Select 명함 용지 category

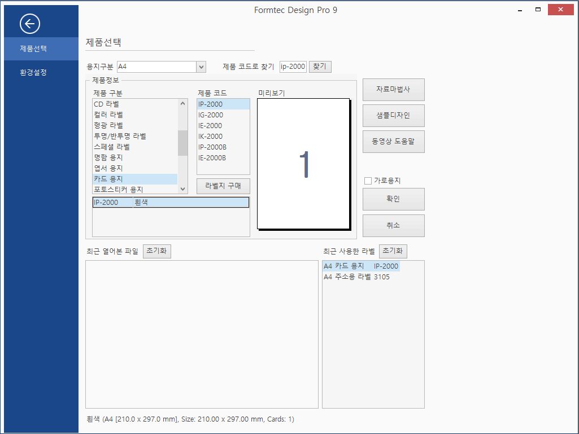point(135,157)
